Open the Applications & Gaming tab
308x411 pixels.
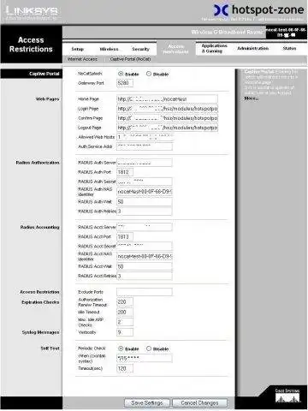coord(215,48)
